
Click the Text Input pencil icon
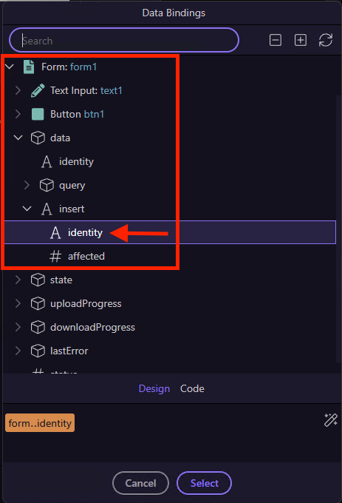coord(38,90)
